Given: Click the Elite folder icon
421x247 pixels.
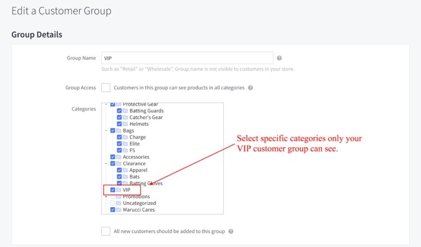Looking at the screenshot, I should (x=125, y=144).
